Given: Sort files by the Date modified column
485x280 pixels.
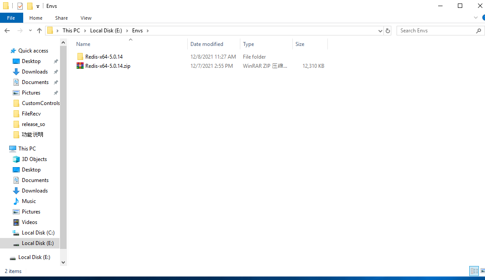Looking at the screenshot, I should 207,44.
